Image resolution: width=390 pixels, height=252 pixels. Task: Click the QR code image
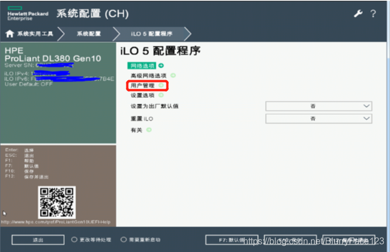point(56,202)
